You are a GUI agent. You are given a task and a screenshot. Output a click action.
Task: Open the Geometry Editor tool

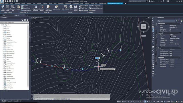click(42, 8)
